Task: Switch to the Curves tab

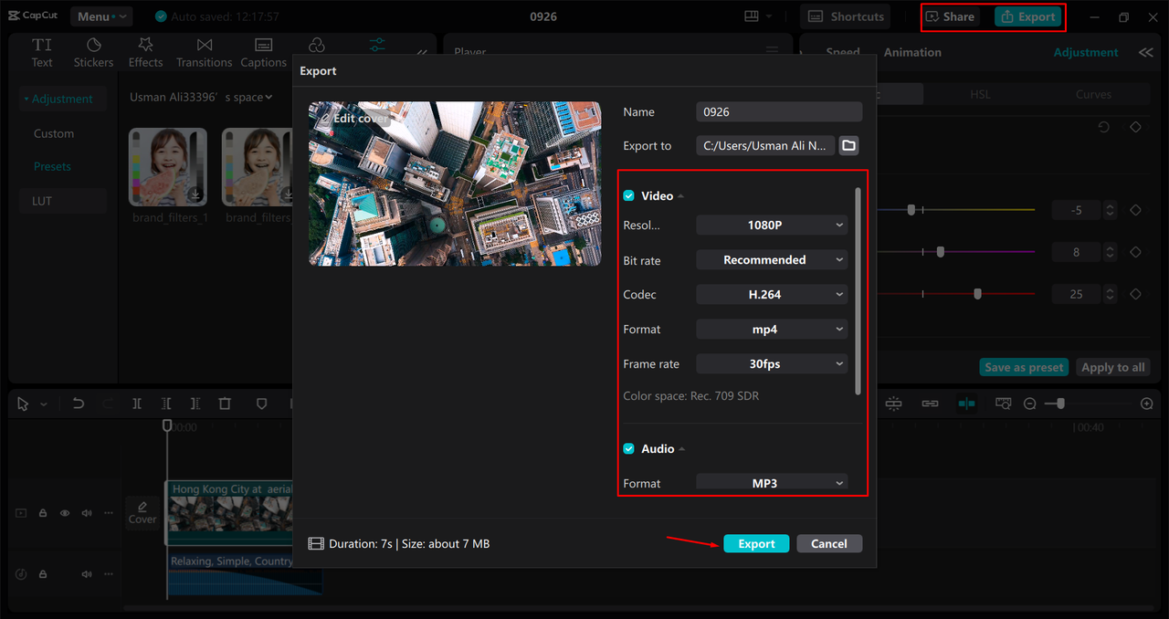Action: coord(1093,94)
